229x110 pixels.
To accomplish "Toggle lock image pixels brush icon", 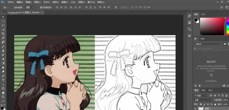I will 204,104.
